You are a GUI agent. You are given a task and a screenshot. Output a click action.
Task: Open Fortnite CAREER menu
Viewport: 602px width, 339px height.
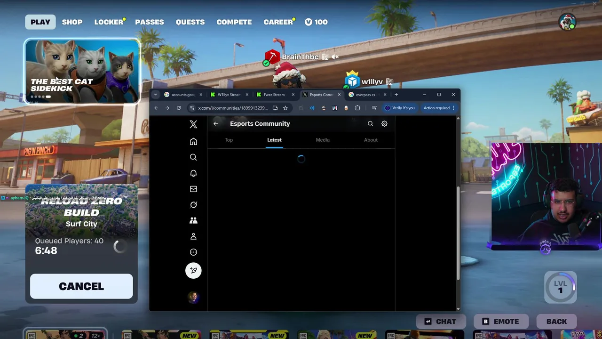coord(278,22)
